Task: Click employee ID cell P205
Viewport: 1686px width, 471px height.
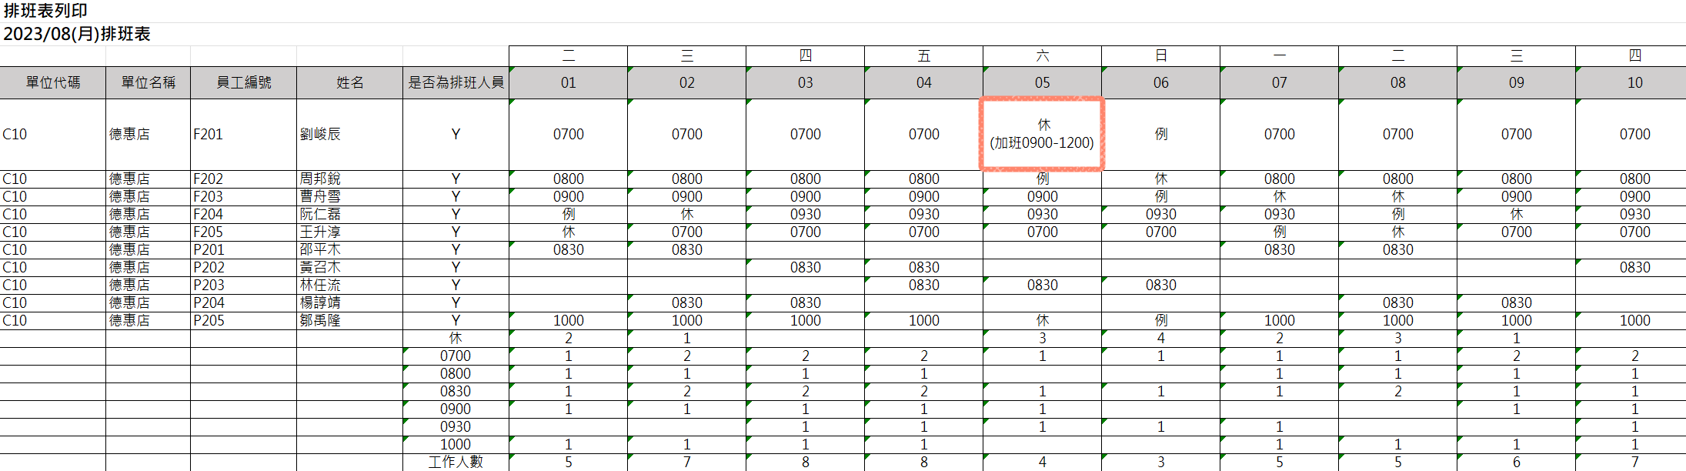Action: pyautogui.click(x=209, y=320)
